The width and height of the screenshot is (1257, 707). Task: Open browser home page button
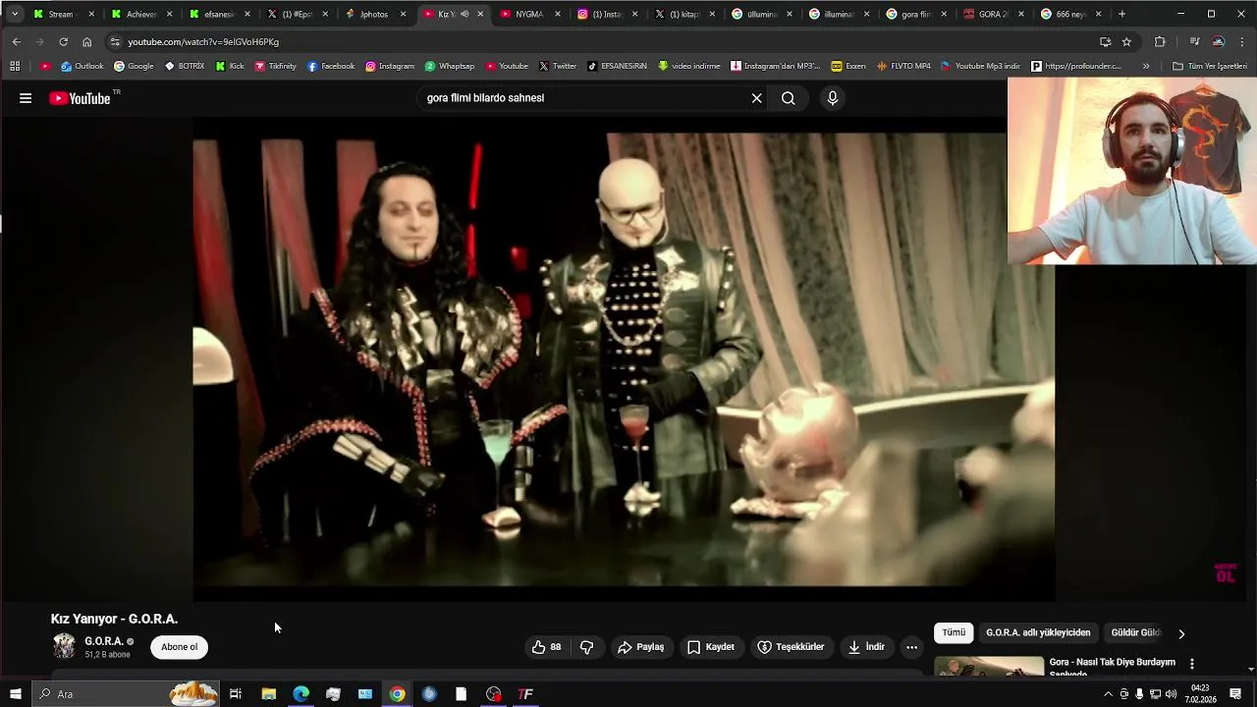click(86, 42)
